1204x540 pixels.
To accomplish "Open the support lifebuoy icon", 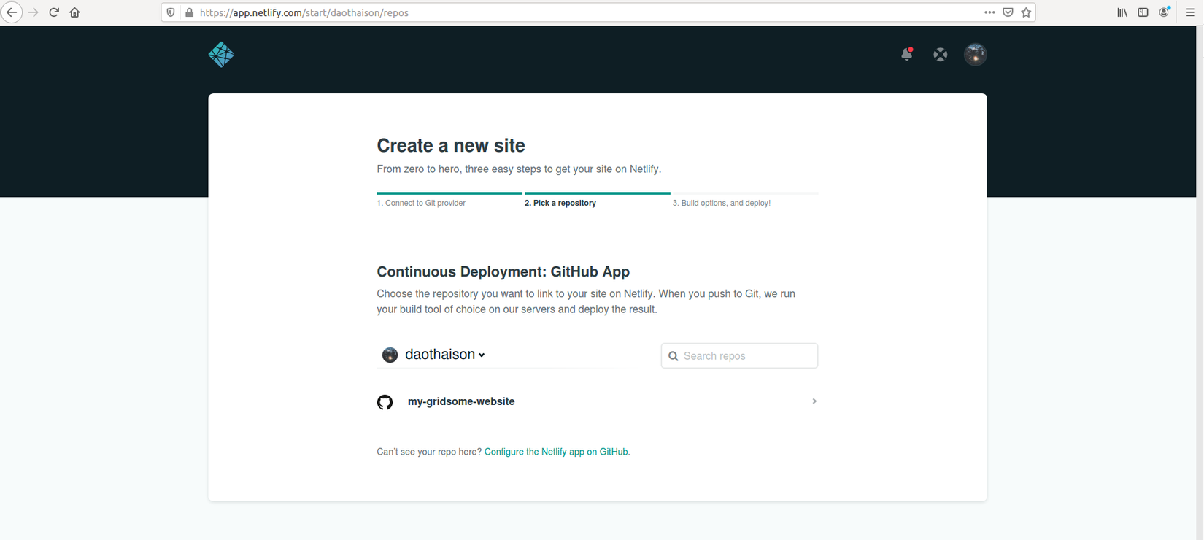I will 941,54.
